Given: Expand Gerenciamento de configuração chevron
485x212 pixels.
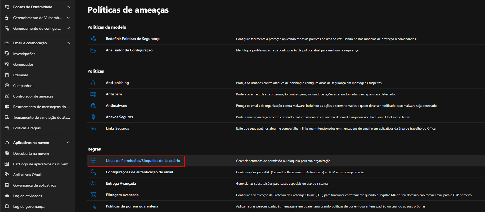Looking at the screenshot, I should click(68, 28).
